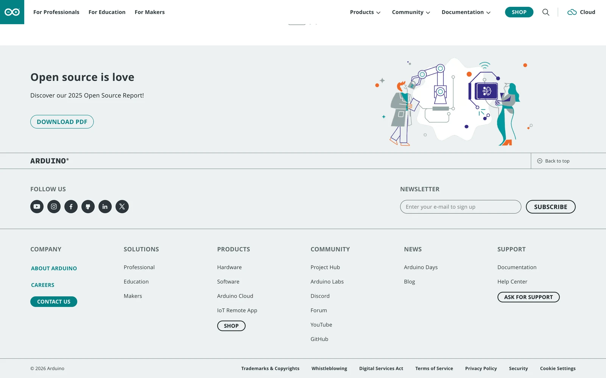Open Terms of Service link
The height and width of the screenshot is (378, 606).
tap(434, 369)
